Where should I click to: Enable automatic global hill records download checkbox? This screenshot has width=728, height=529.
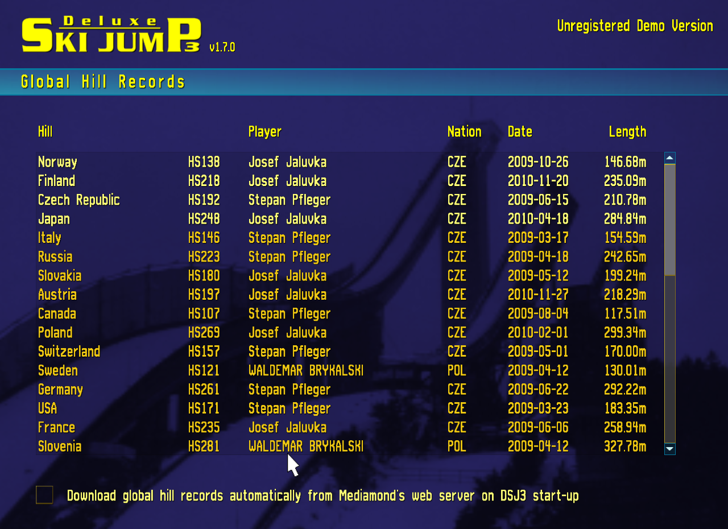coord(44,495)
